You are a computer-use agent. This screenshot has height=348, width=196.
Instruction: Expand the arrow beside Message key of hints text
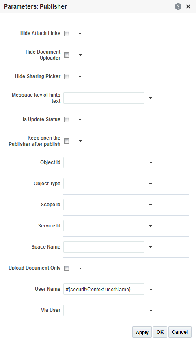[151, 98]
